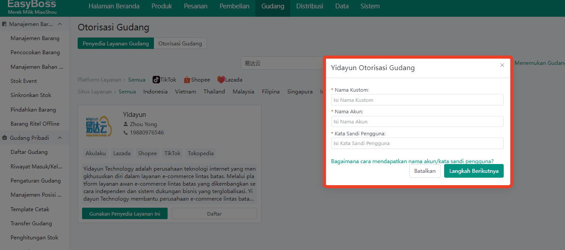Screen dimensions: 565x250
Task: Open Penghitungan Stok in sidebar
Action: [x=35, y=238]
